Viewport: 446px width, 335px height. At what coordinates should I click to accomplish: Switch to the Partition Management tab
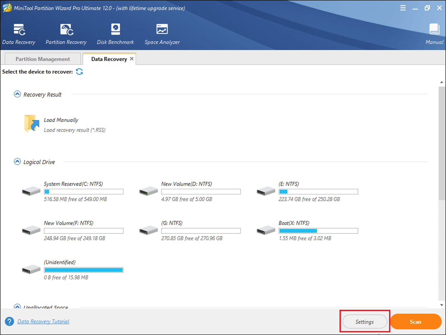[43, 59]
